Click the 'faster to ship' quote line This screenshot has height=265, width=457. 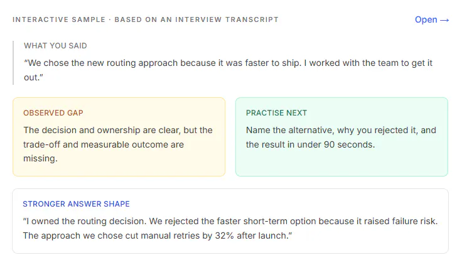click(x=163, y=63)
